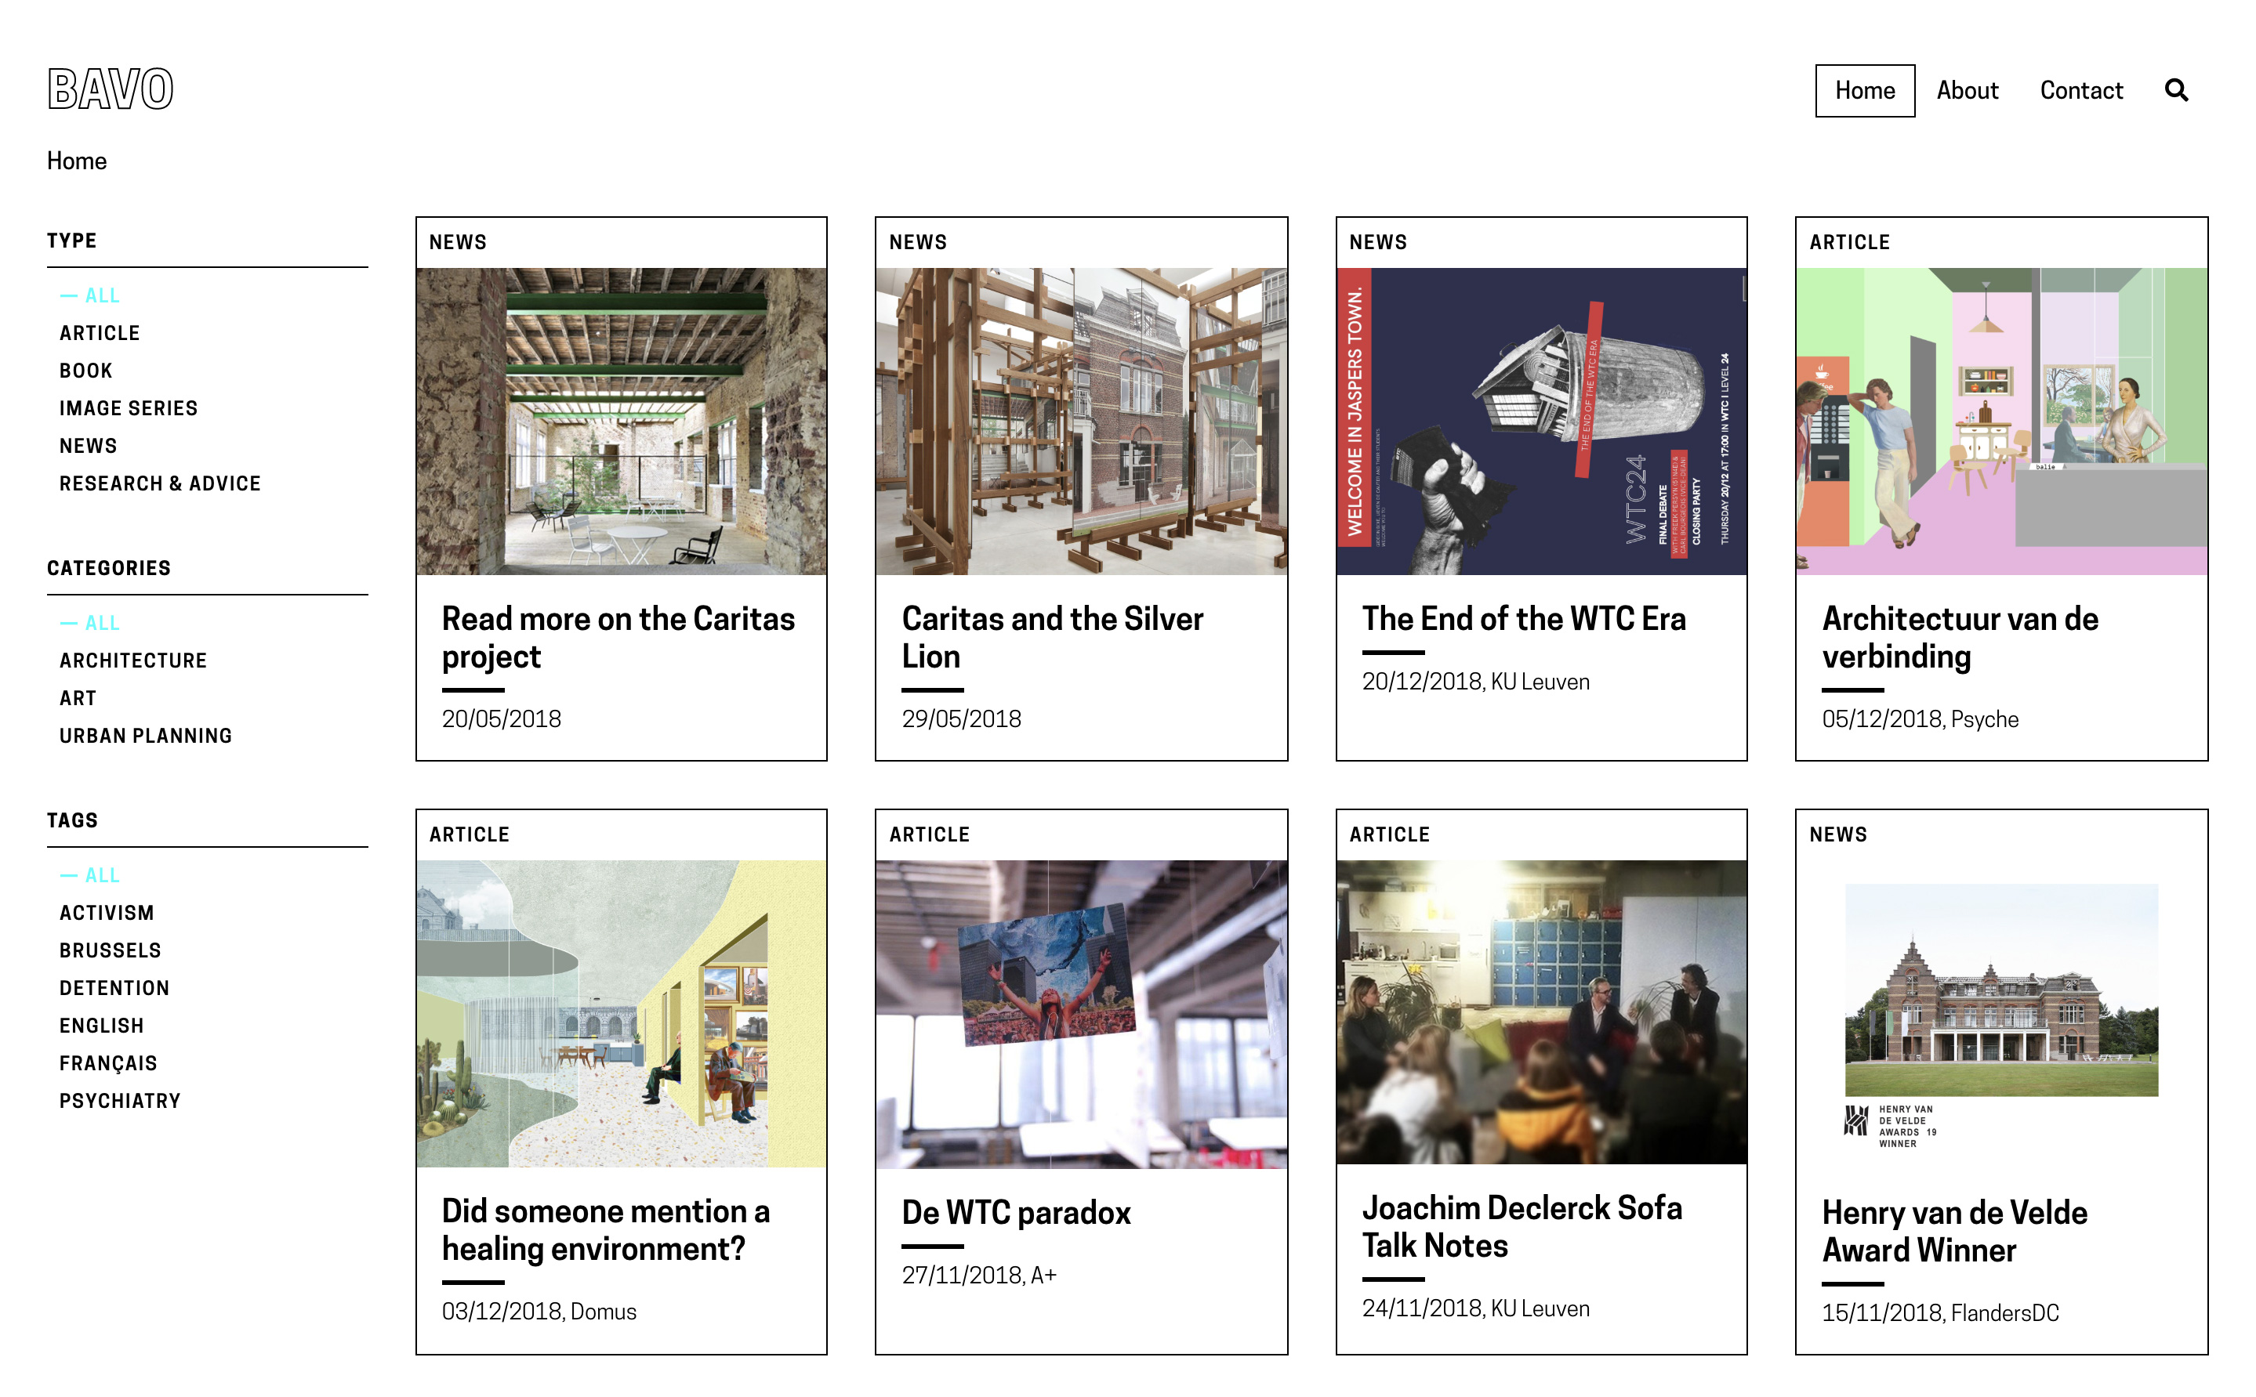
Task: Open 'Read more on the Caritas project' title
Action: (618, 638)
